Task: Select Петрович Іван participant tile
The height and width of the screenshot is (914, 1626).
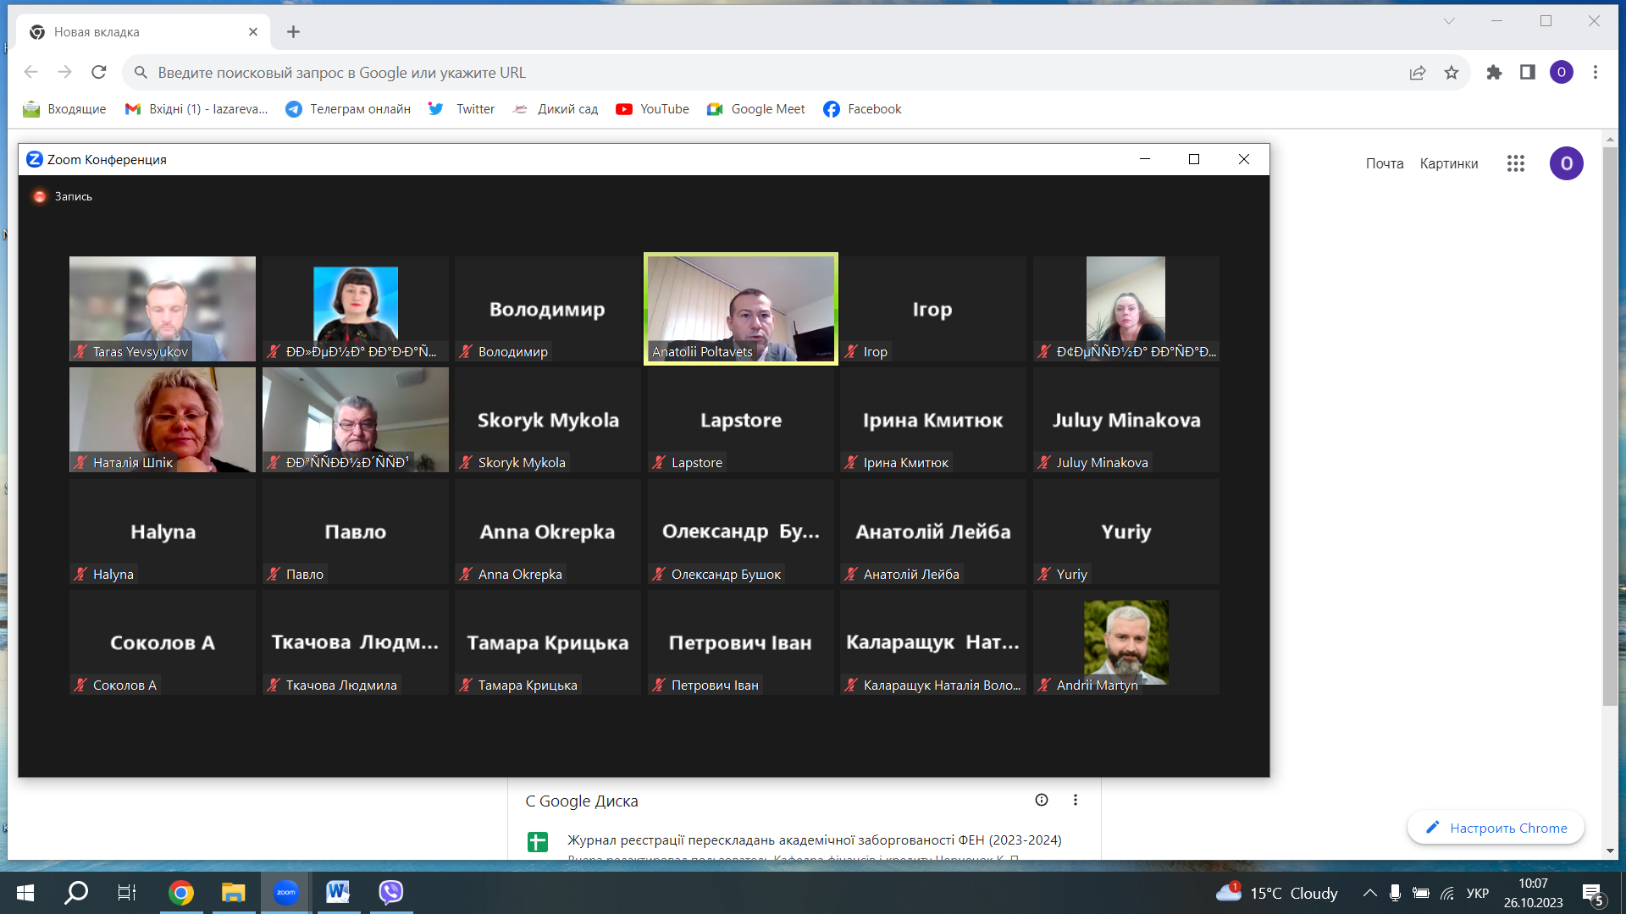Action: coord(741,642)
